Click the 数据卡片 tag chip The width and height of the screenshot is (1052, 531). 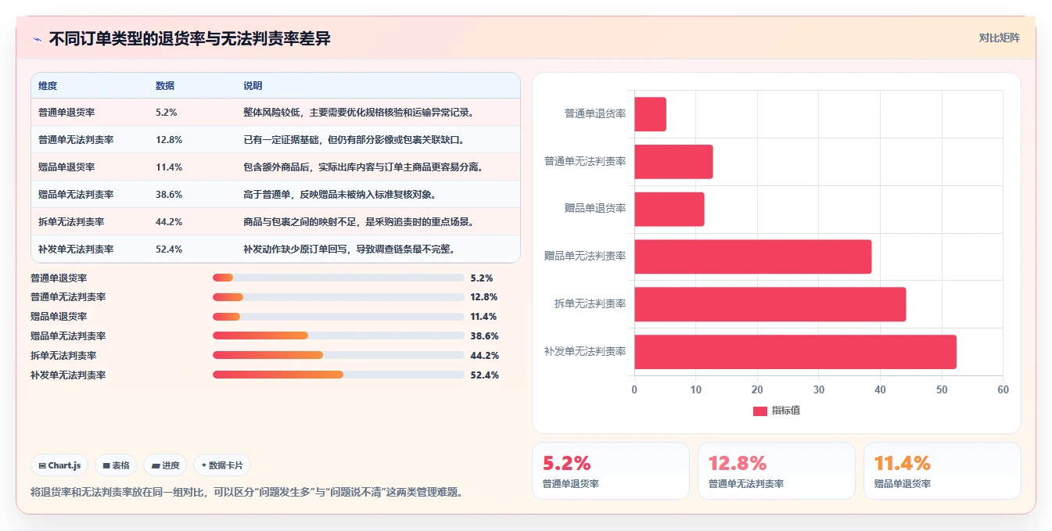point(222,465)
